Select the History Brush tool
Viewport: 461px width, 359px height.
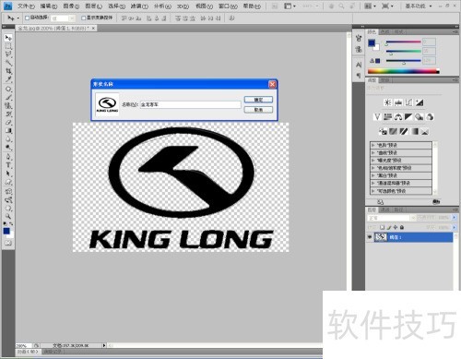pos(8,114)
